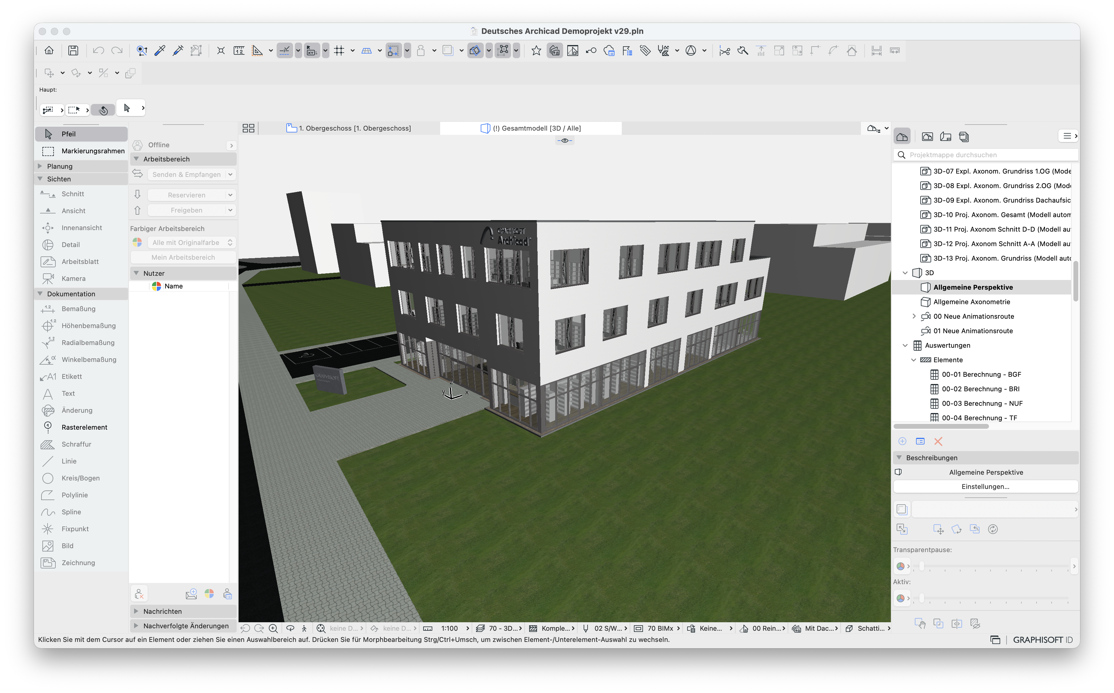Select the Spline tool
The height and width of the screenshot is (693, 1114).
tap(81, 512)
